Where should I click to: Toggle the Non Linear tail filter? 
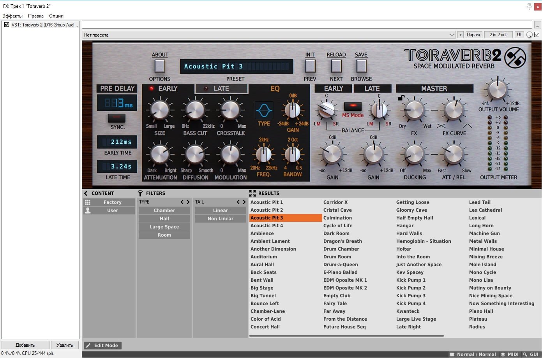(221, 219)
